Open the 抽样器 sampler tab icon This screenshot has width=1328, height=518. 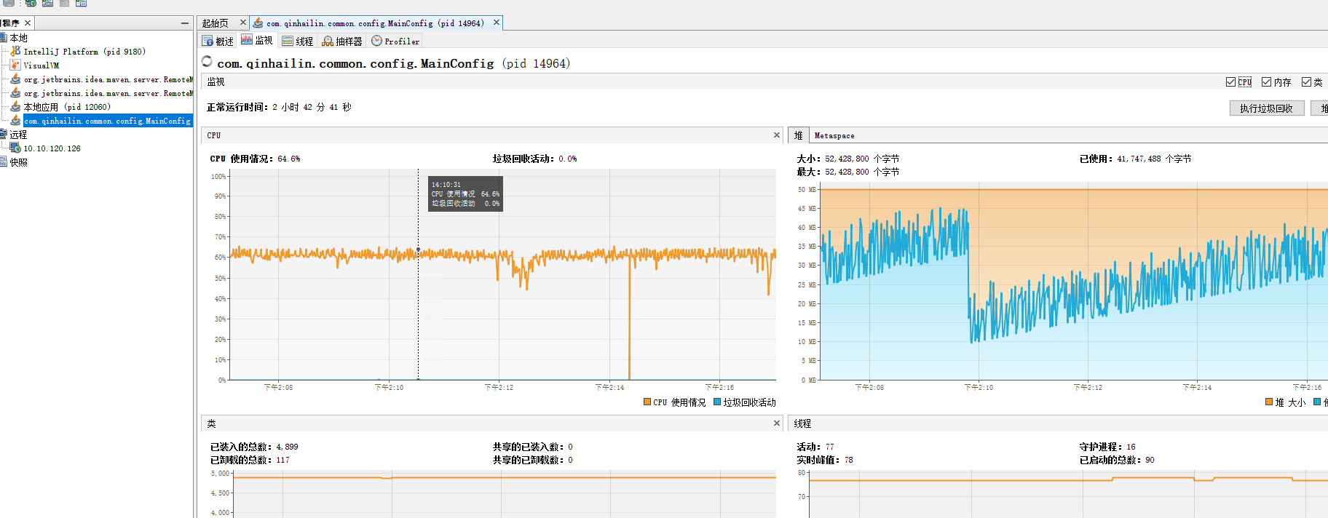pyautogui.click(x=328, y=41)
